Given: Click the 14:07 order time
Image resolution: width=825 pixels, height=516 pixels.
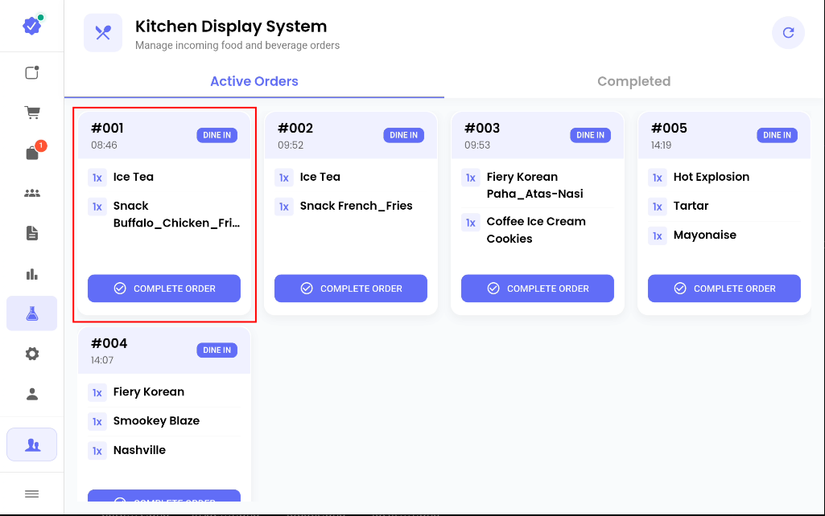Looking at the screenshot, I should (x=102, y=360).
